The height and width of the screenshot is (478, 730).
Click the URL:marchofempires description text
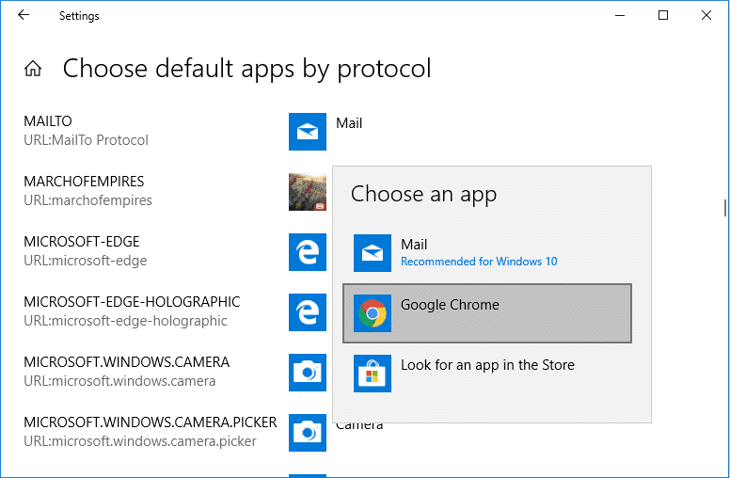click(x=88, y=200)
